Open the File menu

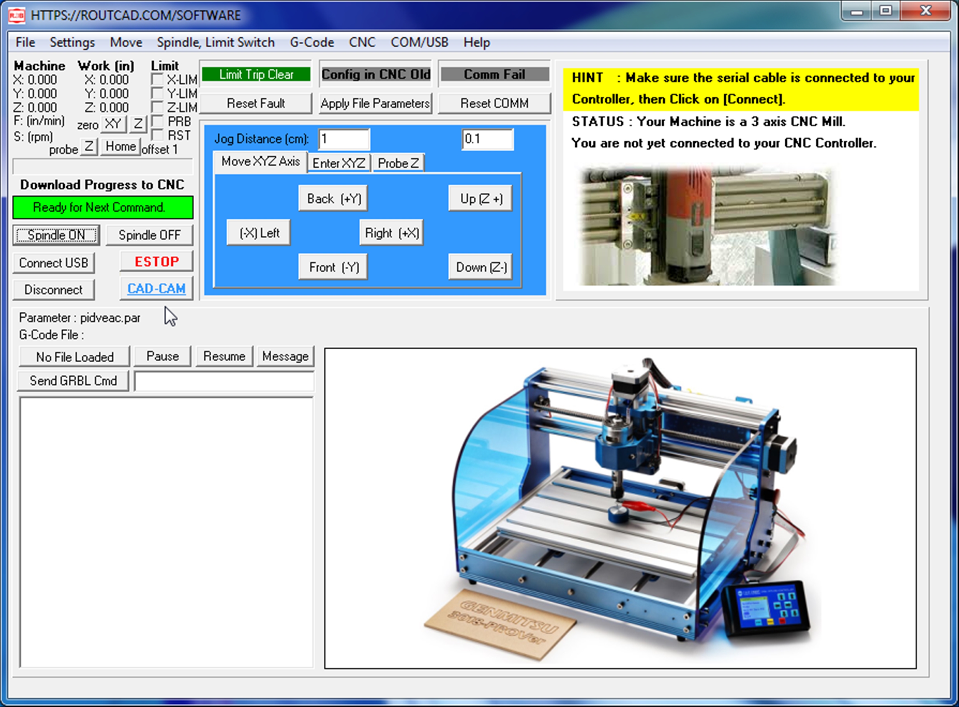[25, 42]
